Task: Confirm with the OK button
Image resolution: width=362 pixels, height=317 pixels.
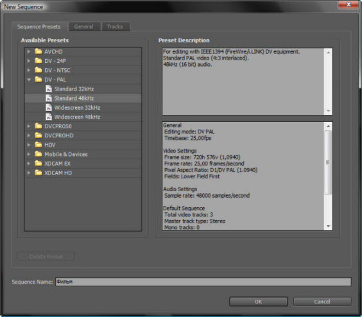Action: 258,302
